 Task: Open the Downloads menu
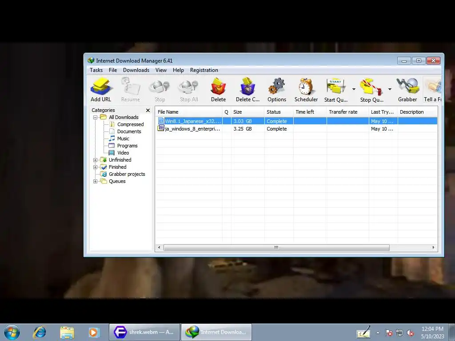pyautogui.click(x=136, y=70)
